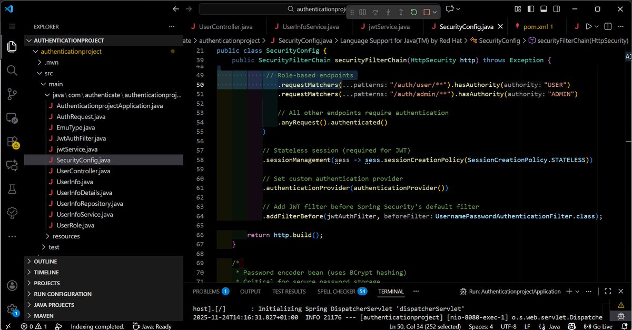This screenshot has width=632, height=330.
Task: Open the hamburger application menu
Action: point(12,26)
